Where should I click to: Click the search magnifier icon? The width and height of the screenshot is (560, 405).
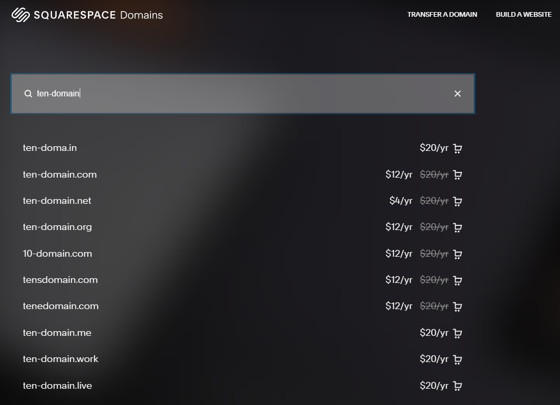point(28,93)
